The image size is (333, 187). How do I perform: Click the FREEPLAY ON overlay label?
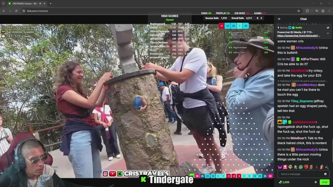pos(223,13)
